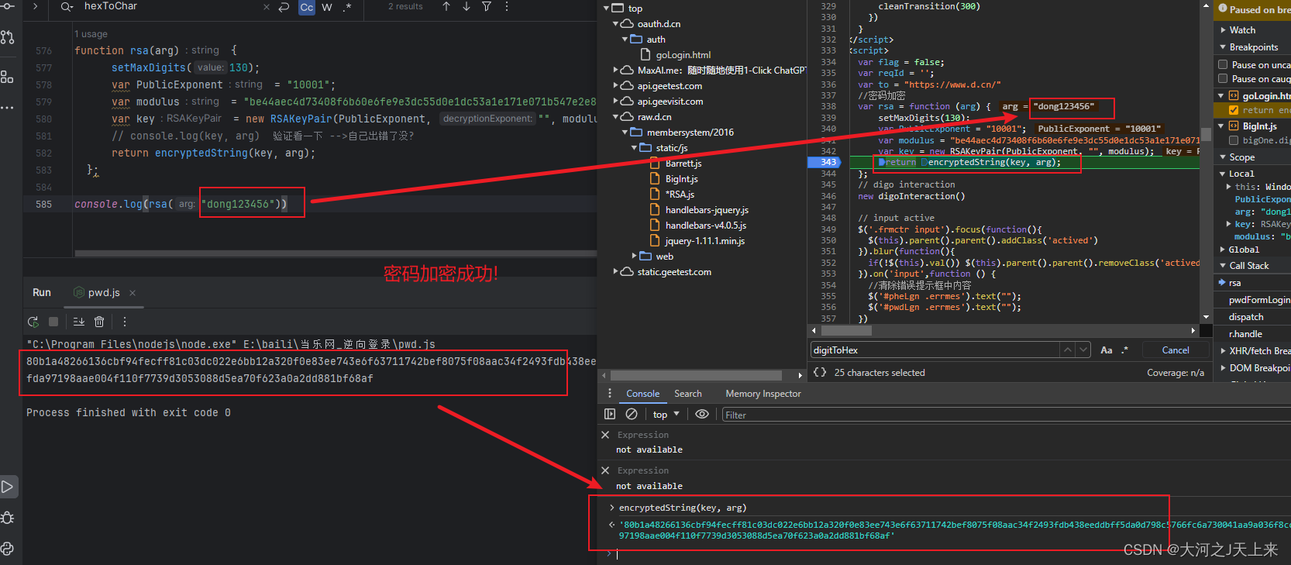Open the search filter funnel icon
The image size is (1291, 565).
(487, 6)
